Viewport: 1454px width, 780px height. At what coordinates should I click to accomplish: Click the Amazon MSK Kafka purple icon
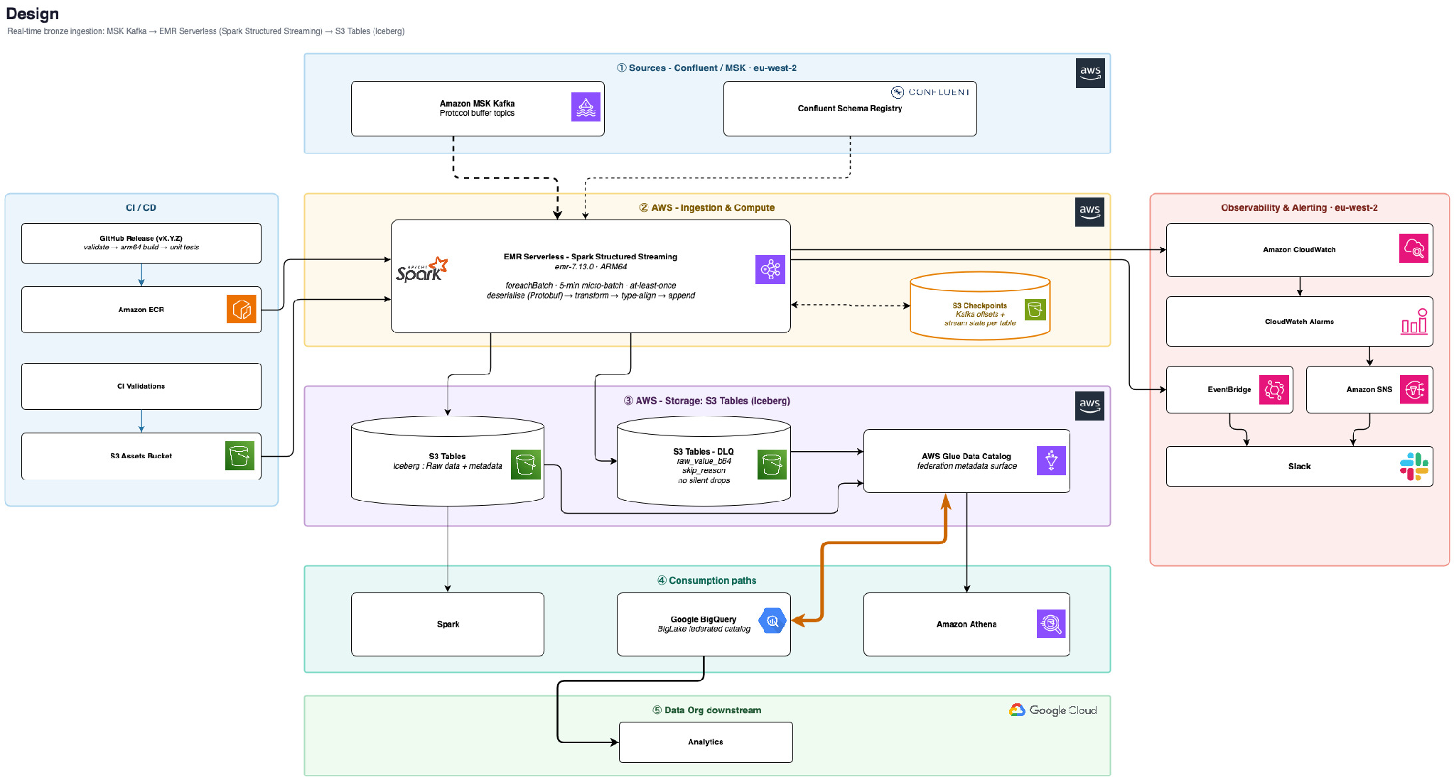tap(586, 107)
